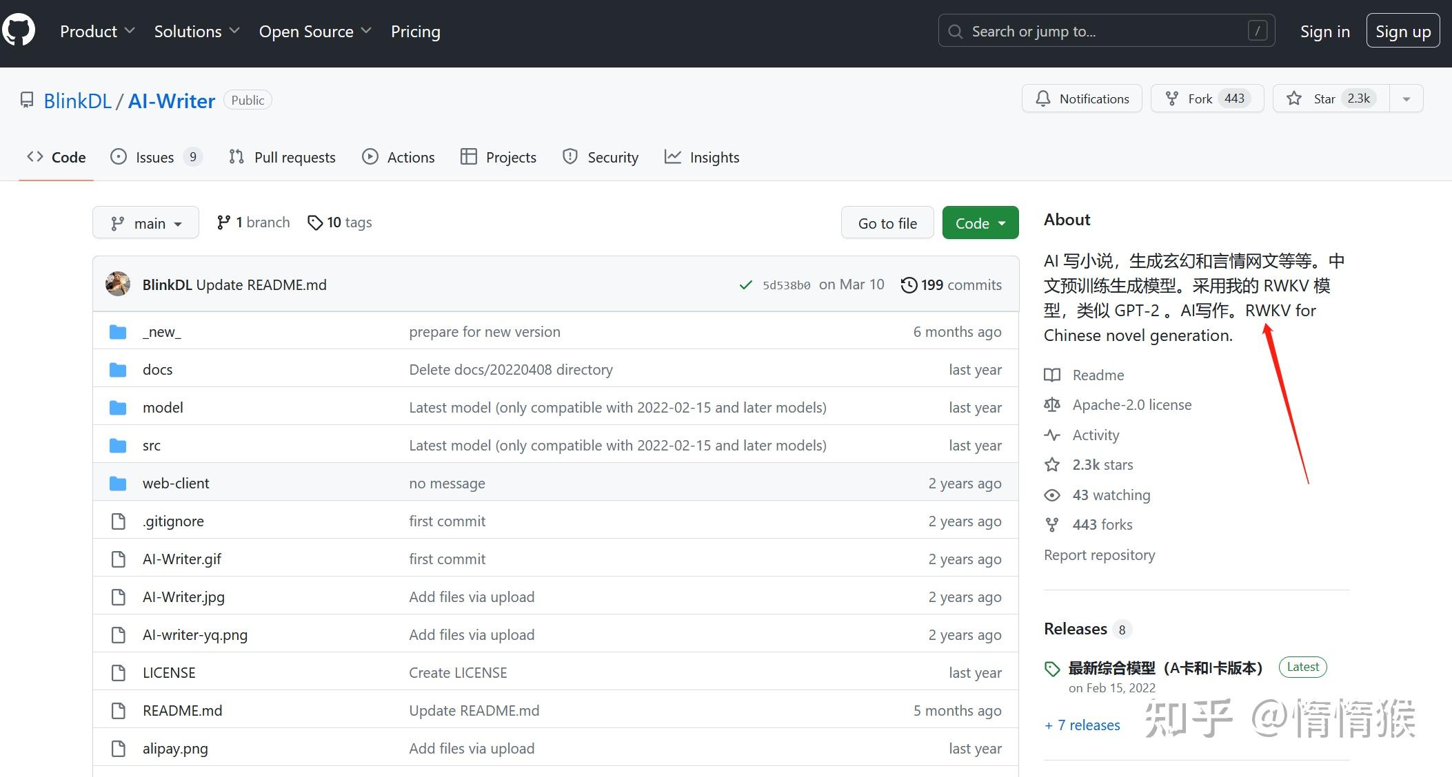Click the Notifications bell button
The height and width of the screenshot is (777, 1452).
[1082, 99]
